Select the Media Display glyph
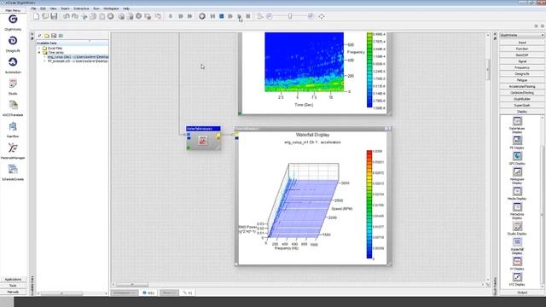546x307 pixels. coord(517,191)
